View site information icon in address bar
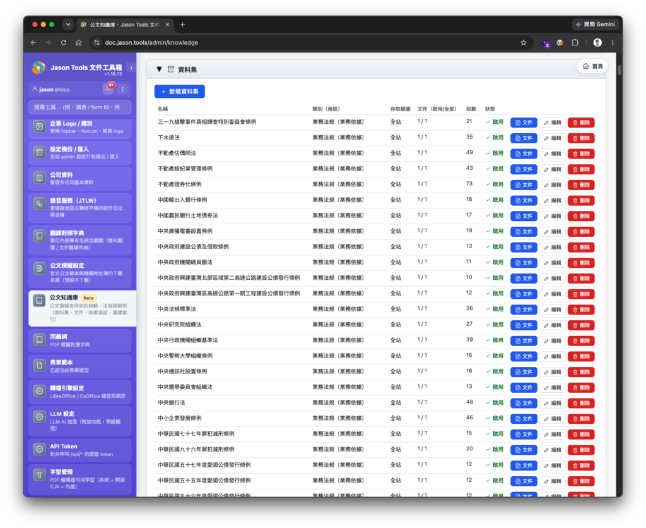 [97, 42]
